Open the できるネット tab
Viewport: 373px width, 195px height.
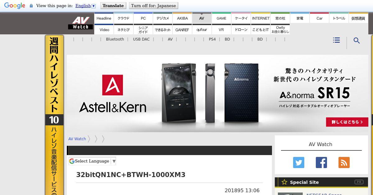point(163,29)
